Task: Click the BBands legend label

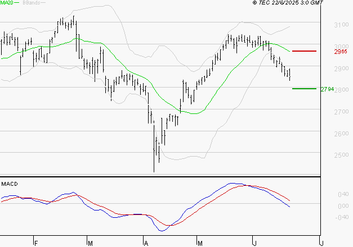Action: (32, 2)
